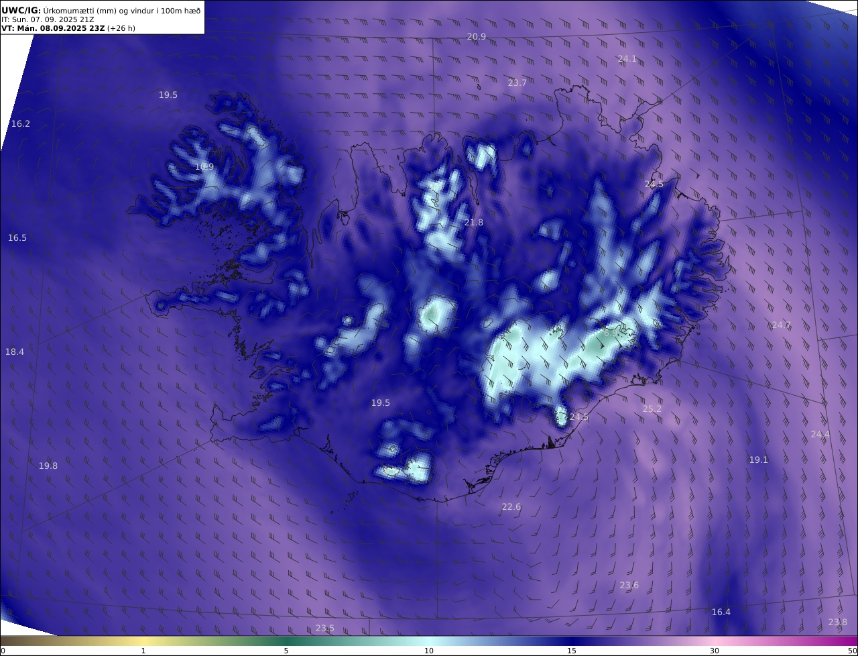The height and width of the screenshot is (656, 858).
Task: Click the 22.6 wind speed label
Action: click(511, 506)
